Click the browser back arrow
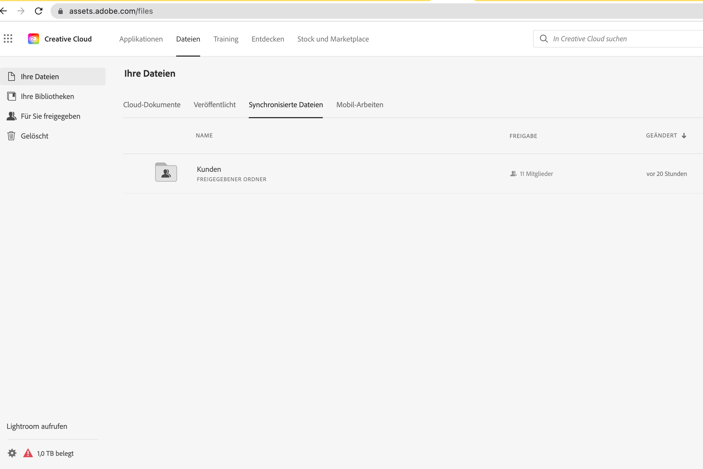 pyautogui.click(x=4, y=11)
